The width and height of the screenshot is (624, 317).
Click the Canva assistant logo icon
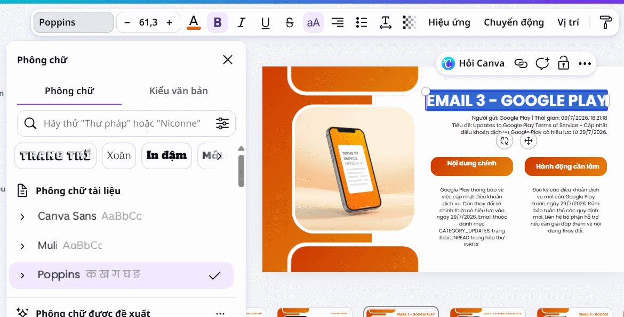[x=448, y=63]
